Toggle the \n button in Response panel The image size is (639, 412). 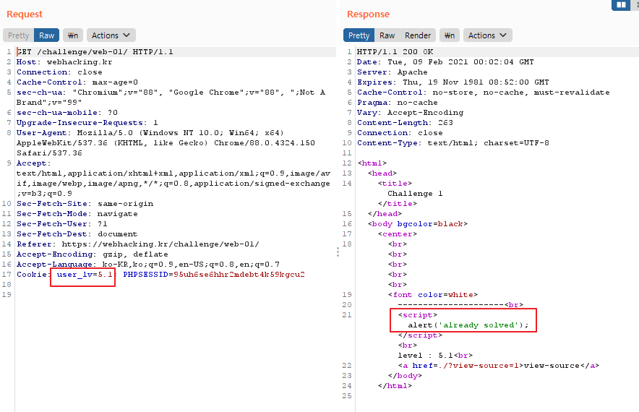pos(450,35)
